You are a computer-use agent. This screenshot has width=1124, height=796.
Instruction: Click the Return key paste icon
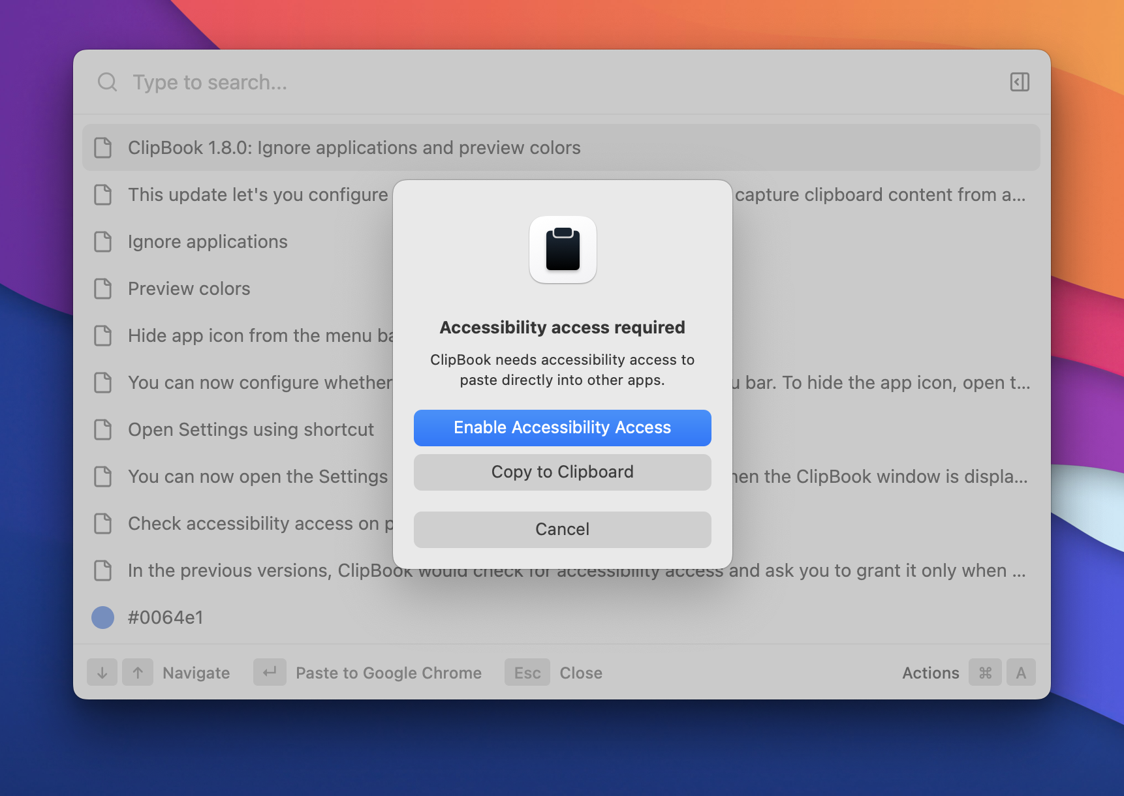point(270,673)
